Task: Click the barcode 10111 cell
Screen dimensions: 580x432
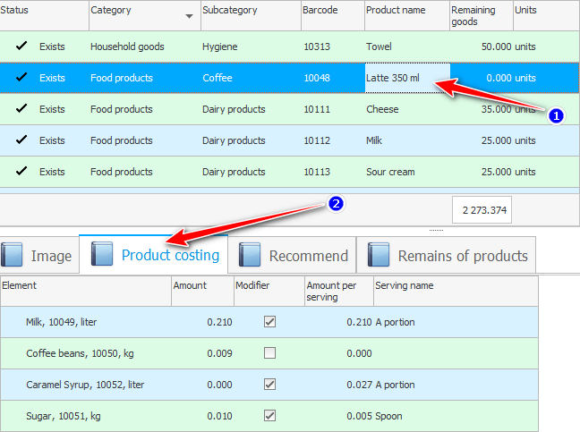Action: point(333,109)
